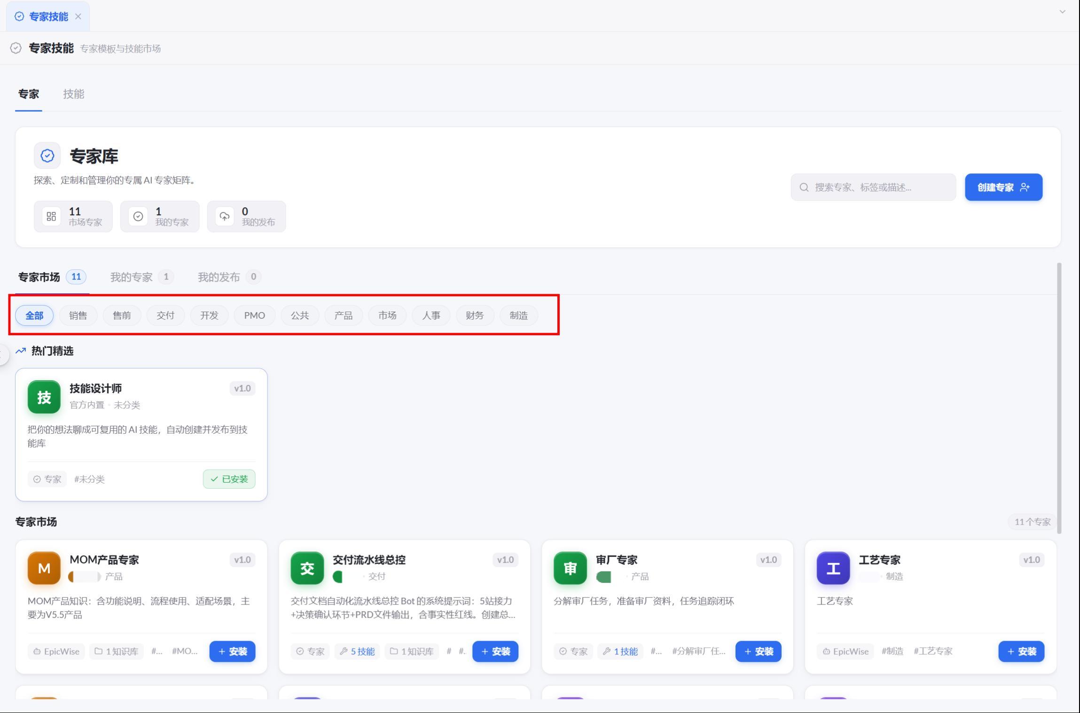
Task: Filter experts by 交付
Action: (x=165, y=315)
